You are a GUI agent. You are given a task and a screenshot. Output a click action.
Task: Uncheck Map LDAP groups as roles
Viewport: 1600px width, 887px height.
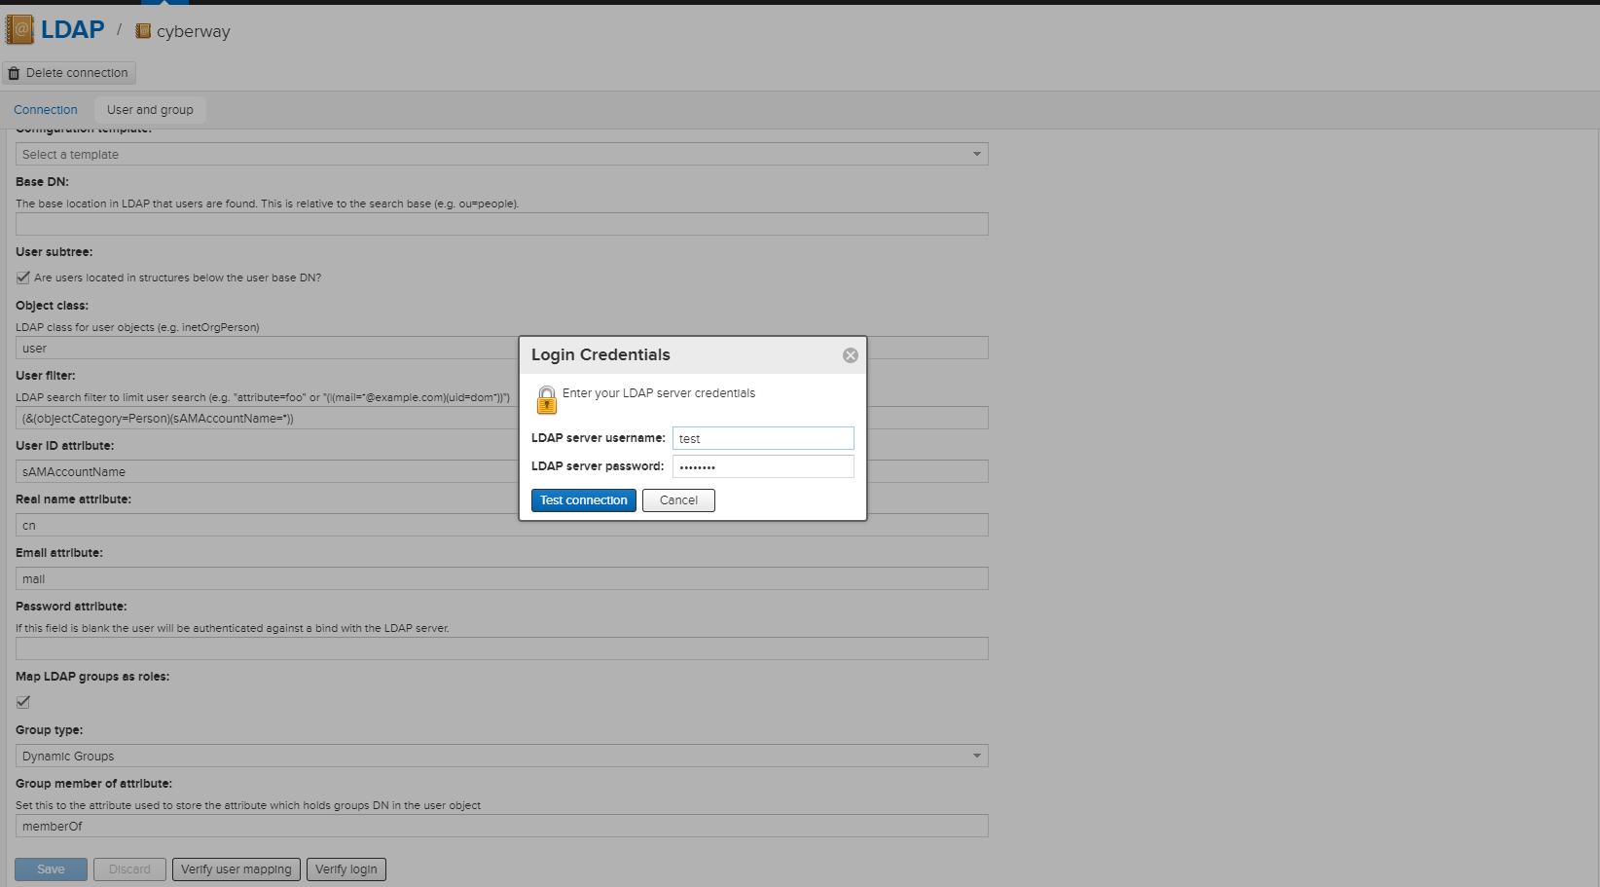pos(23,702)
